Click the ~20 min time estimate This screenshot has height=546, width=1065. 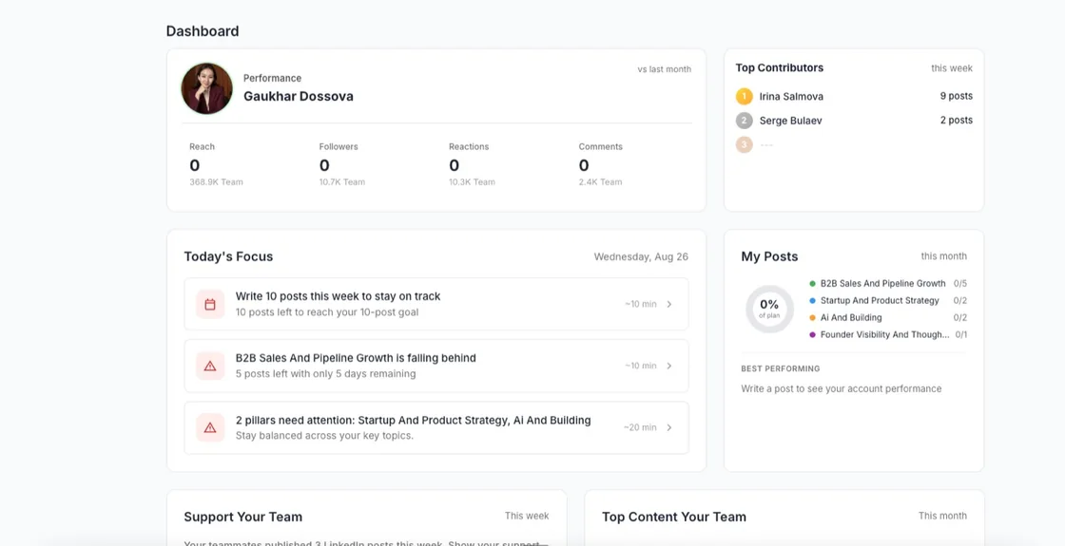click(640, 427)
